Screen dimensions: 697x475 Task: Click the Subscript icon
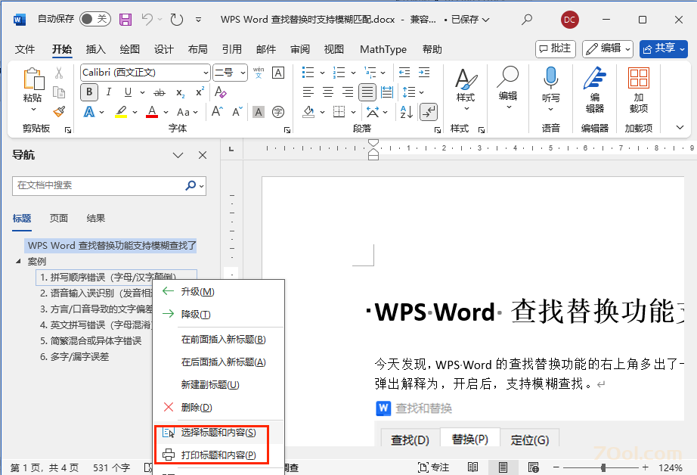click(x=180, y=92)
